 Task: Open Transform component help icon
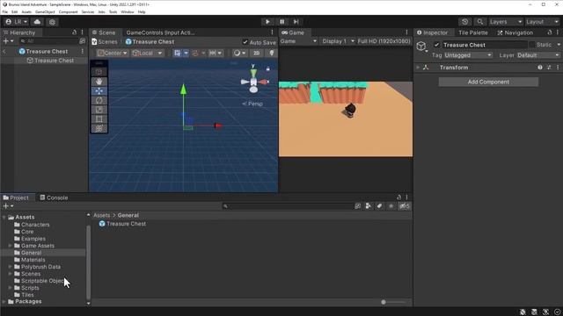point(540,68)
